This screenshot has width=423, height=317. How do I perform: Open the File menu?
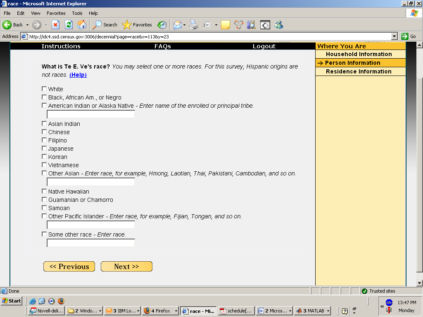tap(7, 13)
